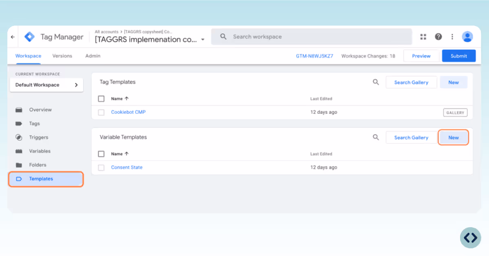Click Search Gallery for Tag Templates
The height and width of the screenshot is (256, 489).
click(411, 82)
